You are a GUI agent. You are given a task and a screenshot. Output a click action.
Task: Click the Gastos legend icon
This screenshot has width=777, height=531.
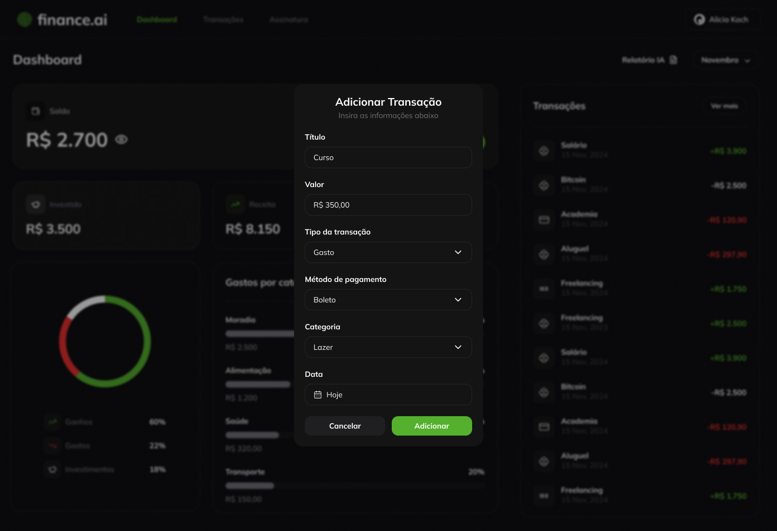[x=52, y=446]
